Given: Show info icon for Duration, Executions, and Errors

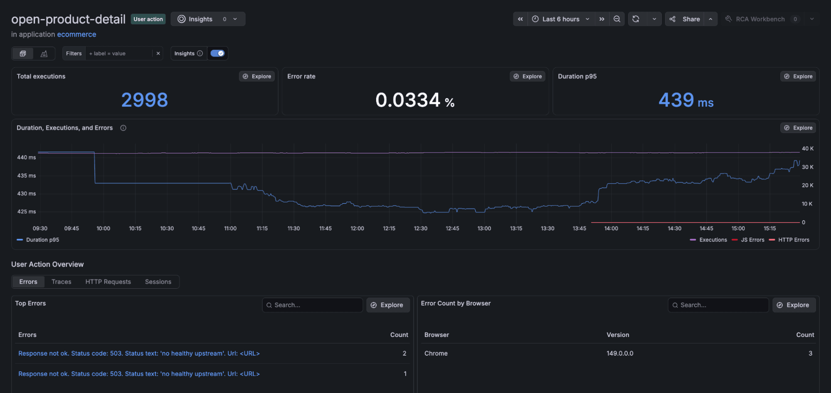Looking at the screenshot, I should (123, 128).
